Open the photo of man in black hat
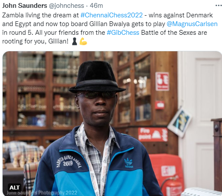Screen dimensions: 222x196 coord(112,123)
